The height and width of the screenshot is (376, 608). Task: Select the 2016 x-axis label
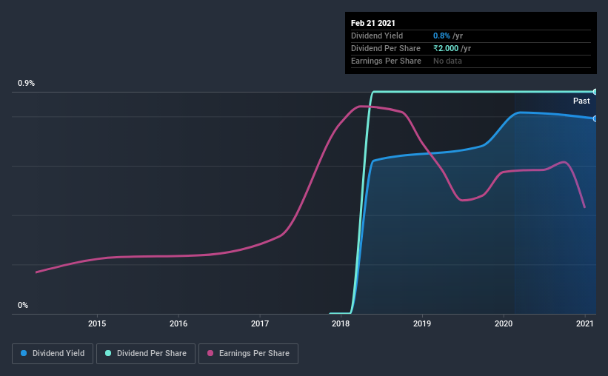click(x=178, y=323)
